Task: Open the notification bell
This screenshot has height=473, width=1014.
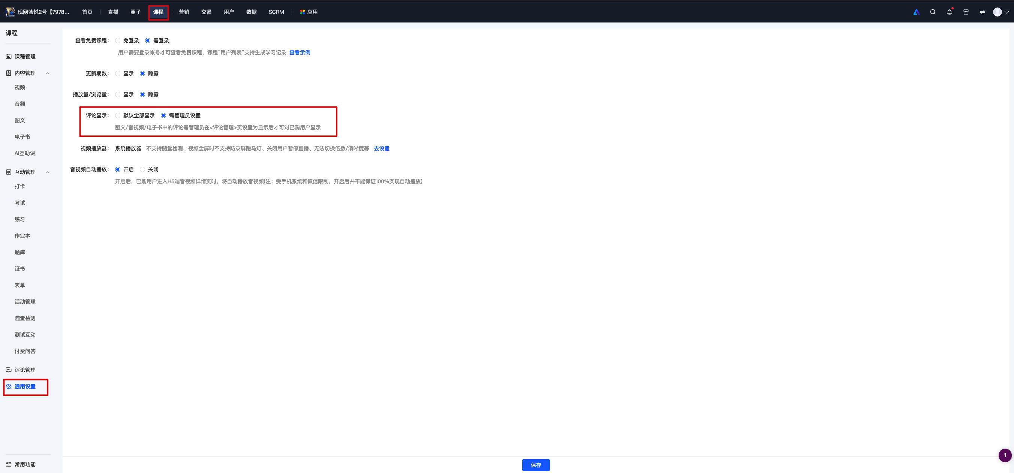Action: 949,12
